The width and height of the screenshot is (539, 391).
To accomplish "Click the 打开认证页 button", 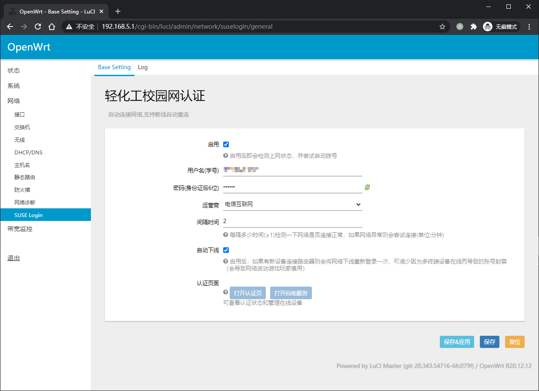I will click(248, 293).
